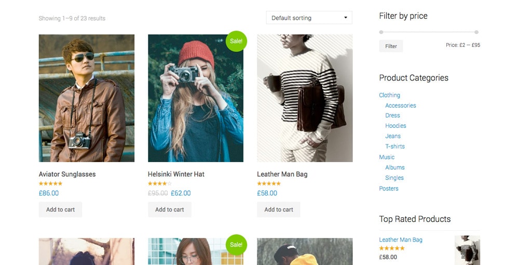
Task: Select the Accessories subcategory
Action: (x=401, y=105)
